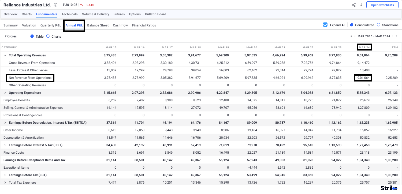Click Earnings Before Exceptional Items And Tax label

click(34, 160)
